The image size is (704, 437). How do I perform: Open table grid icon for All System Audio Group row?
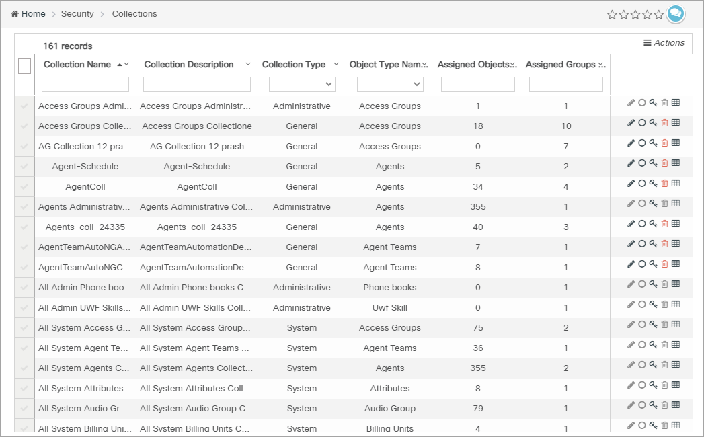tap(675, 405)
